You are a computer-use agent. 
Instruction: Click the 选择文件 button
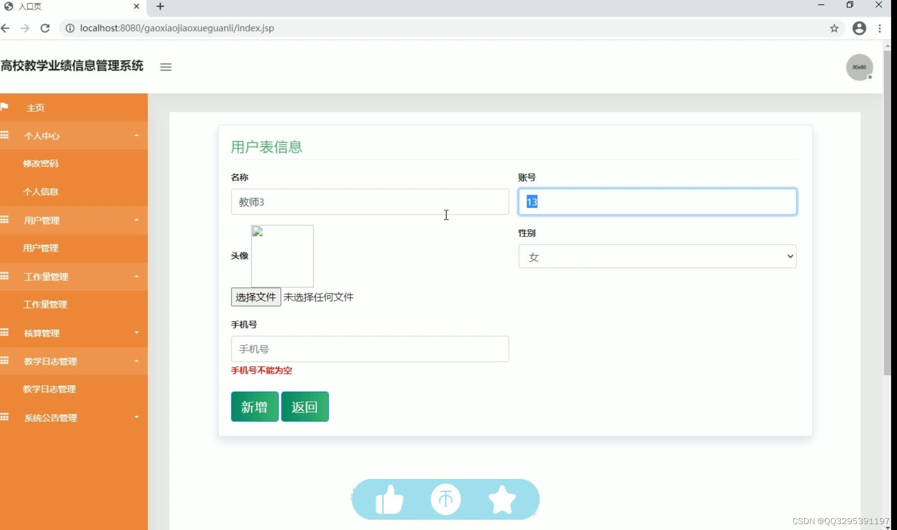[256, 297]
